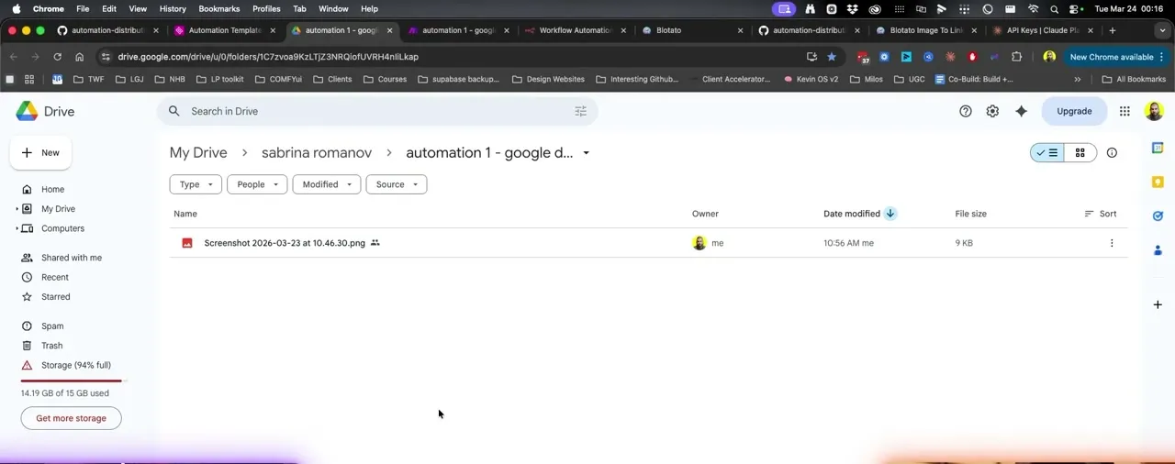Open the Profiles menu in menu bar
This screenshot has width=1175, height=464.
point(266,9)
